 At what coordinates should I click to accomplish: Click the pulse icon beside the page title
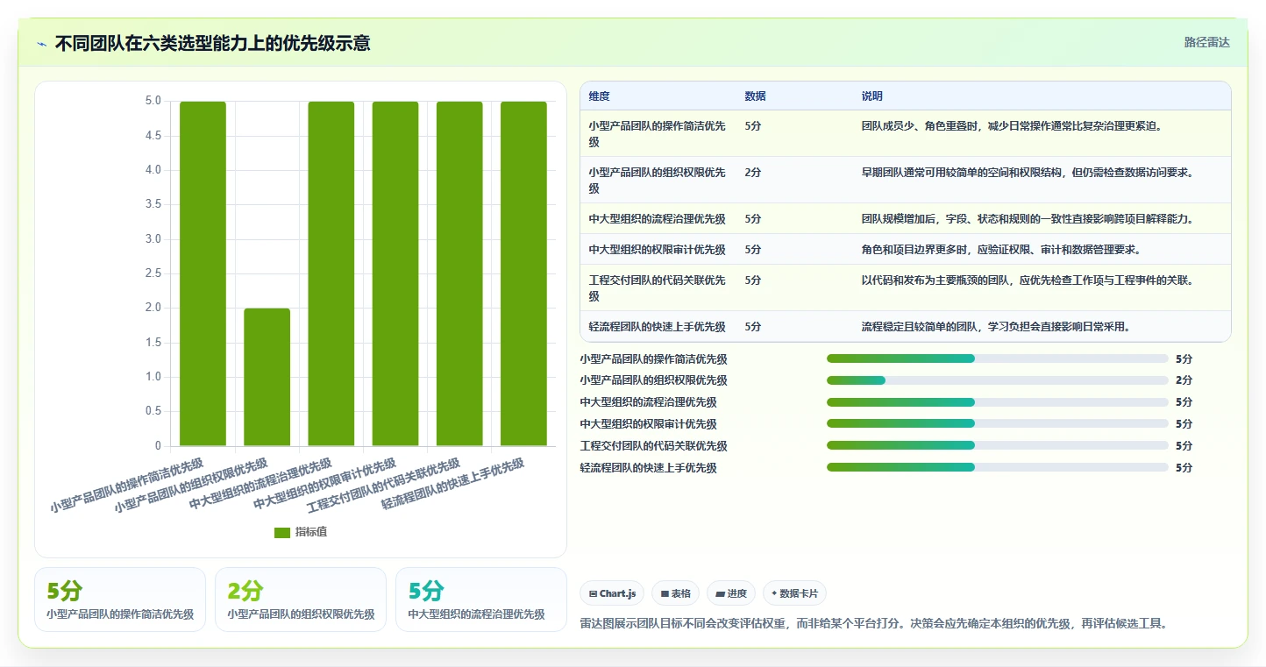42,44
